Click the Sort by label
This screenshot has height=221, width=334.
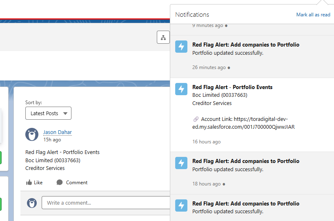point(33,103)
